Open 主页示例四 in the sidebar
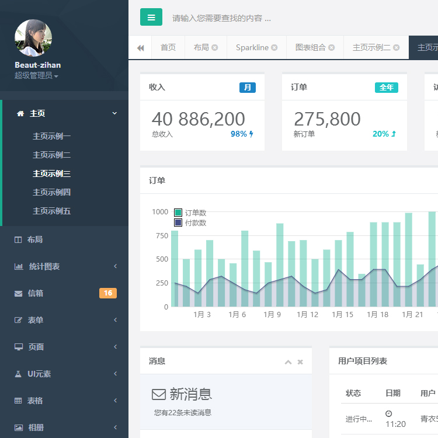The height and width of the screenshot is (438, 438). click(x=51, y=193)
